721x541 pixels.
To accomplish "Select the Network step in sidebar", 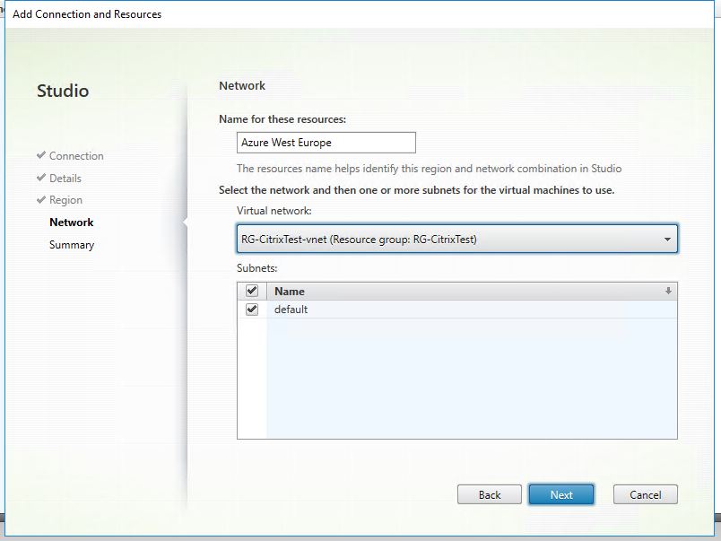I will coord(72,223).
